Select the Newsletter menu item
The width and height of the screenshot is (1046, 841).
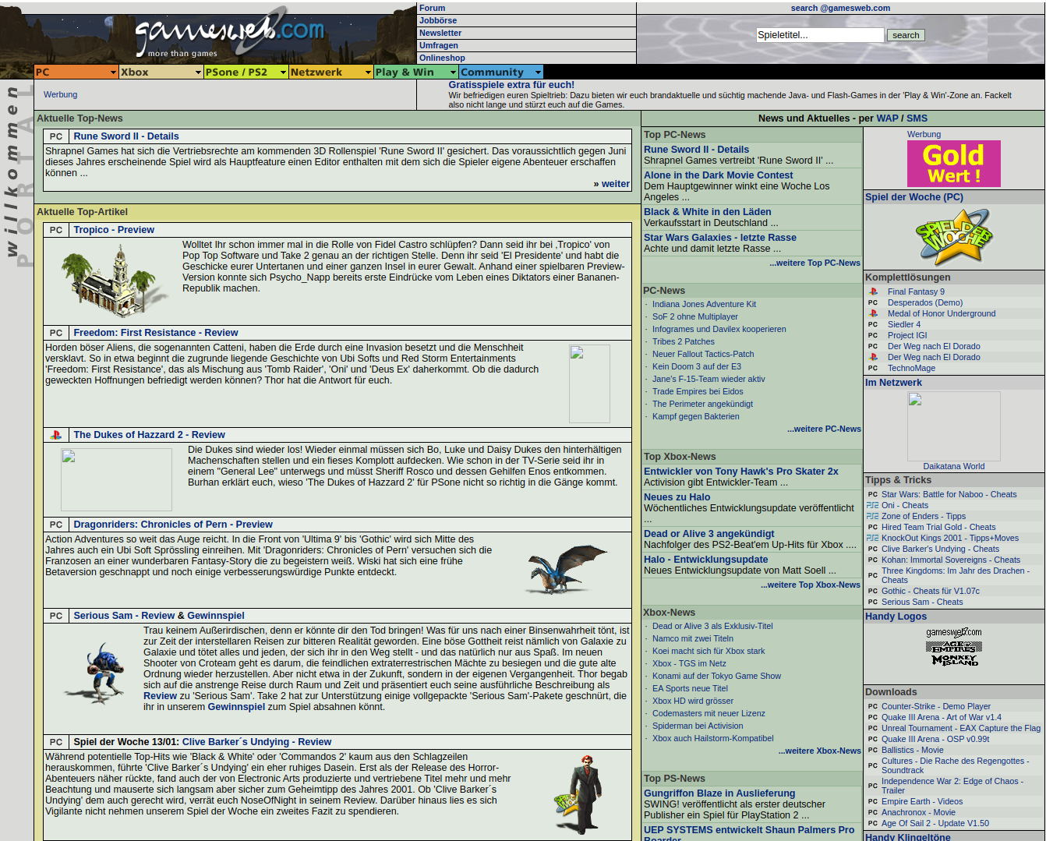(x=440, y=33)
